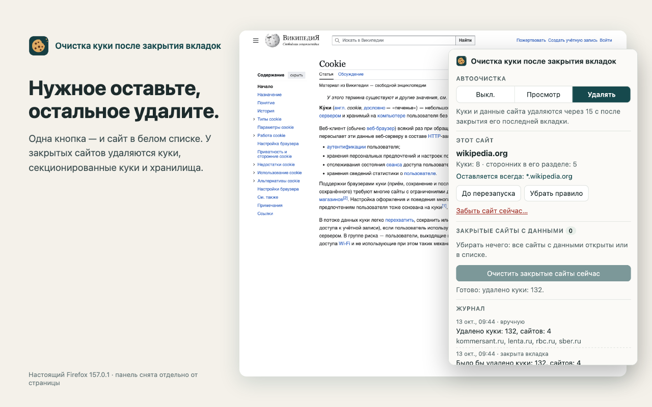Click the magnifier icon in Wikipedia search
Image resolution: width=652 pixels, height=407 pixels.
pos(337,40)
